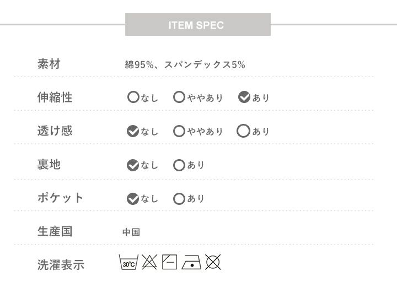Click the 洗濯表示 row label
397x304 pixels.
click(x=61, y=265)
